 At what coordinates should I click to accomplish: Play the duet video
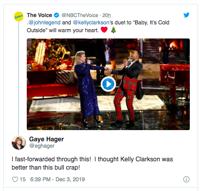[108, 84]
